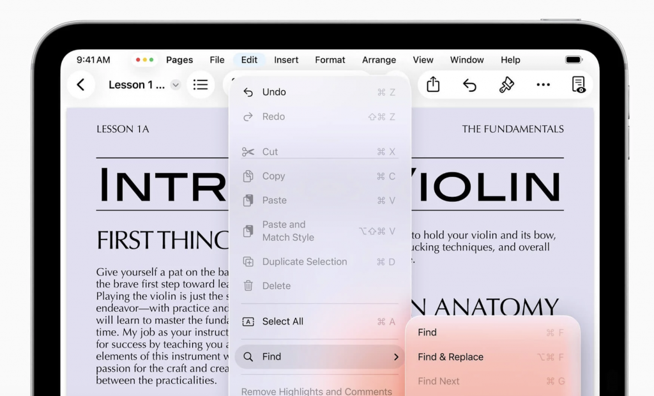The height and width of the screenshot is (396, 654).
Task: Toggle the document view options eye icon
Action: pos(579,85)
